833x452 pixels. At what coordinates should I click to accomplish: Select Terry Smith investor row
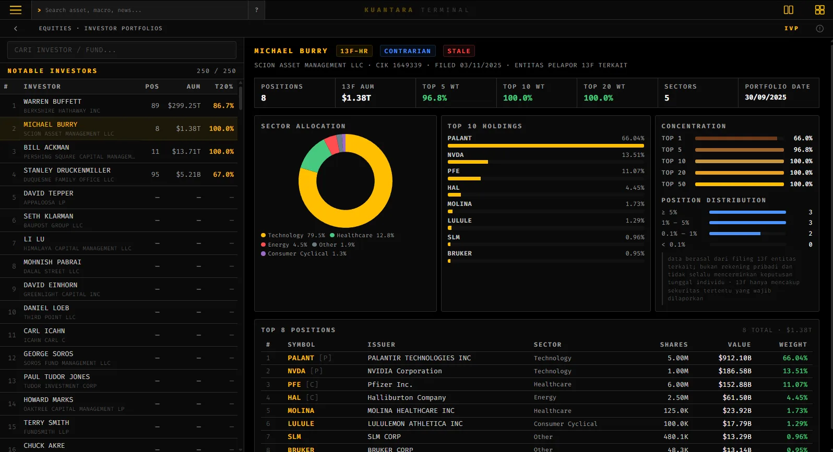(x=118, y=427)
